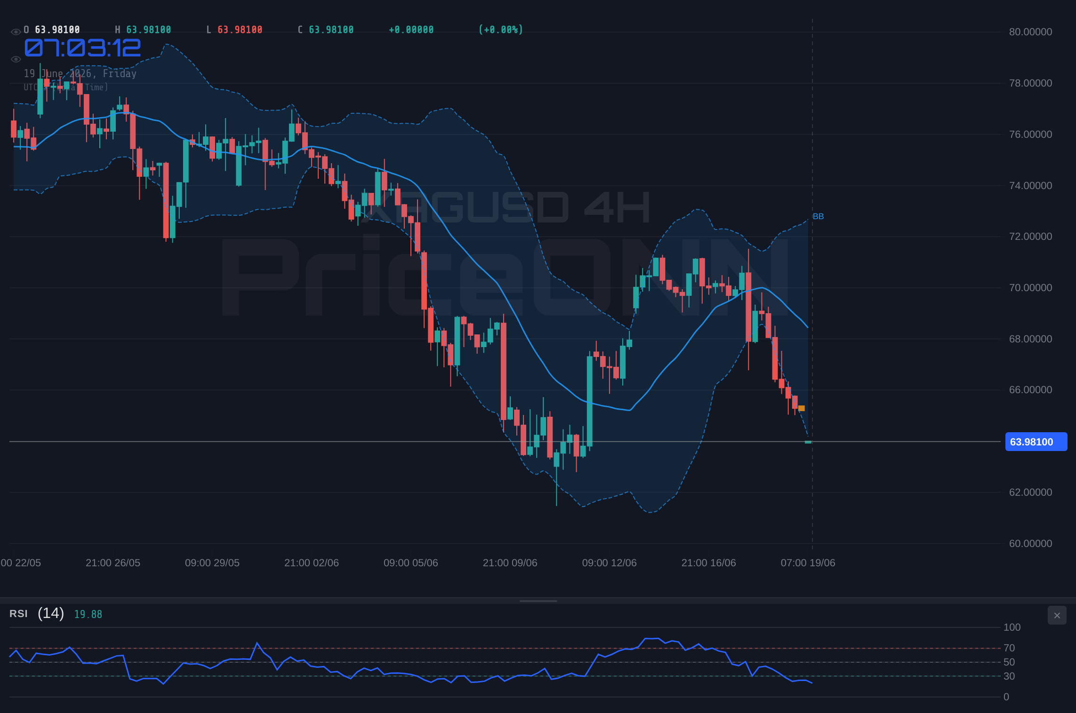The width and height of the screenshot is (1076, 713).
Task: Click the 70.00000 price axis label
Action: point(1030,288)
